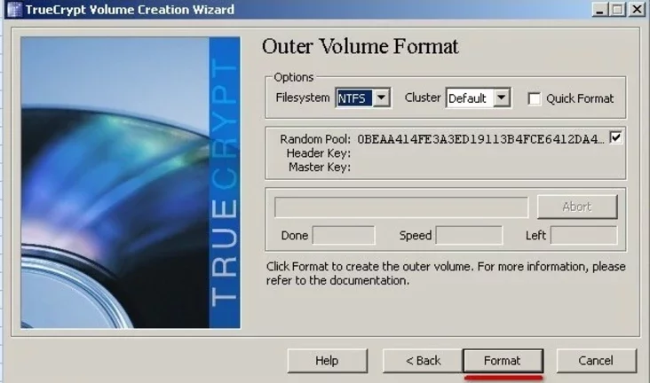The image size is (650, 383).
Task: Open the Filesystem NTFS dropdown
Action: (382, 98)
